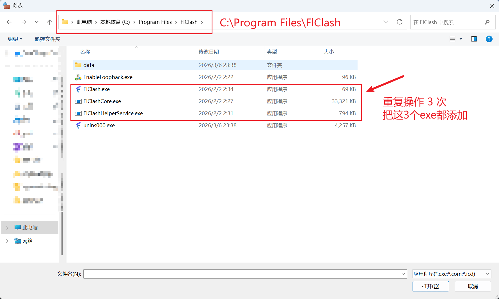Screen dimensions: 499x299
Task: Expand the 网络 tree node
Action: [7, 241]
